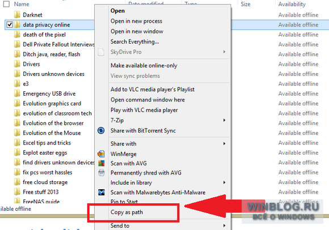Click the evolution of classroom tech folder icon
The image size is (329, 230).
[x=17, y=113]
